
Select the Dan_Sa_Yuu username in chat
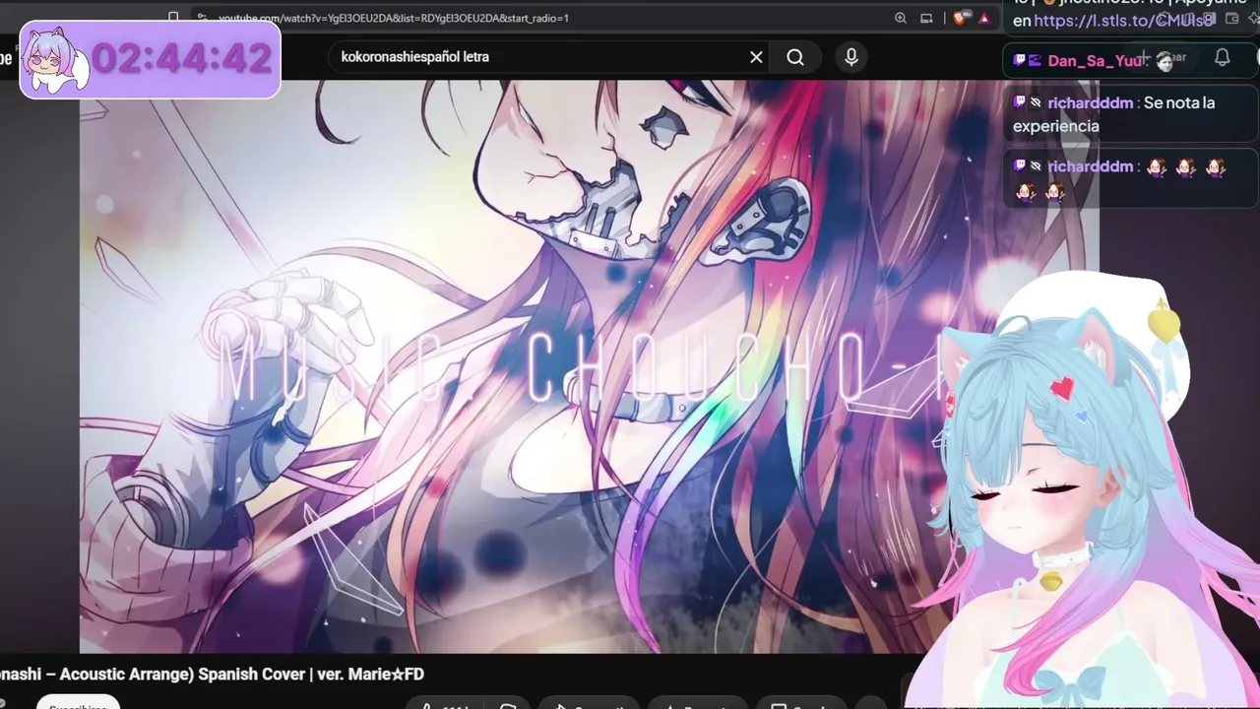pos(1097,61)
